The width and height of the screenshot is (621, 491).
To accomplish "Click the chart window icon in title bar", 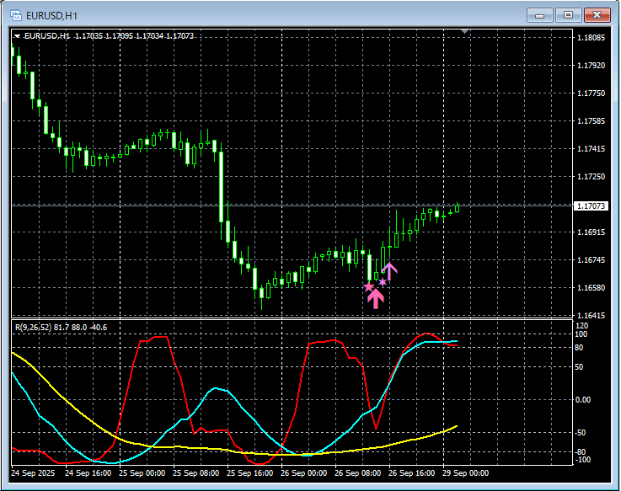I will (15, 14).
